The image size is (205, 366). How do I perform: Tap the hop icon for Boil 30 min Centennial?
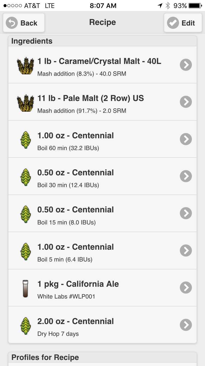click(x=25, y=177)
